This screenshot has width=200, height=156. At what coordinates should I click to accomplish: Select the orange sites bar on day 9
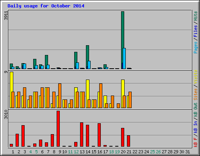point(60,96)
